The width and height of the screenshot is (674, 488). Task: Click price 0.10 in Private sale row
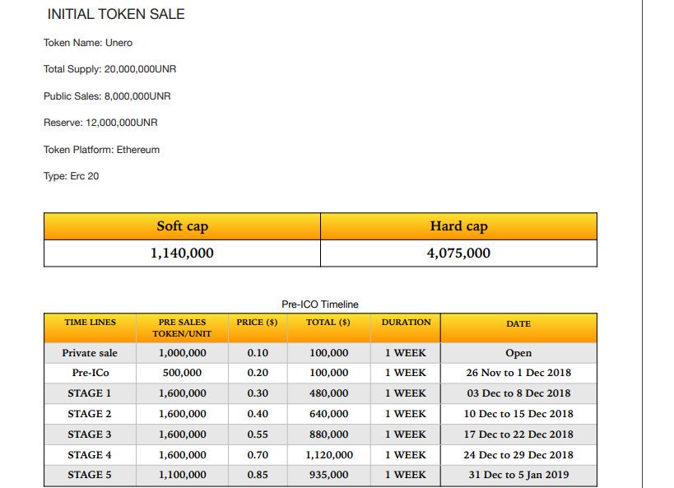point(258,353)
